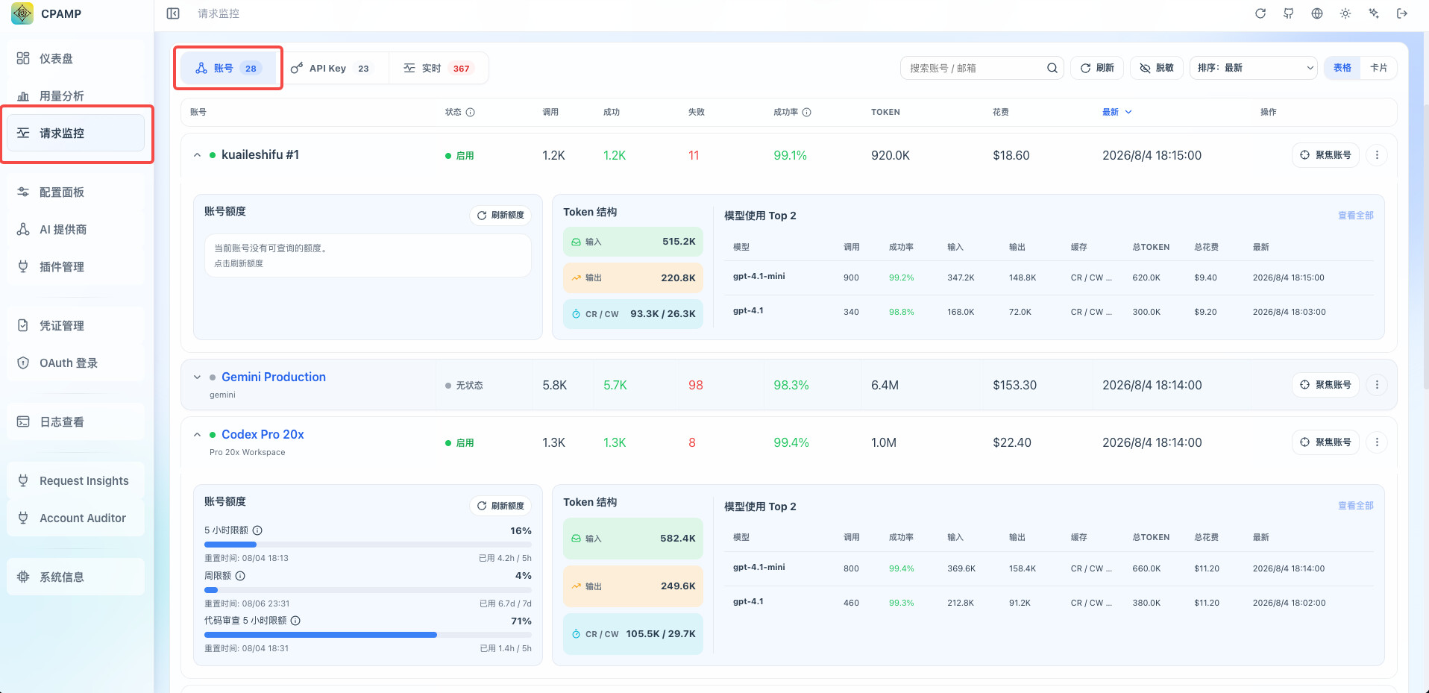The width and height of the screenshot is (1429, 693).
Task: Collapse the Codex Pro 20x account row
Action: coord(197,435)
